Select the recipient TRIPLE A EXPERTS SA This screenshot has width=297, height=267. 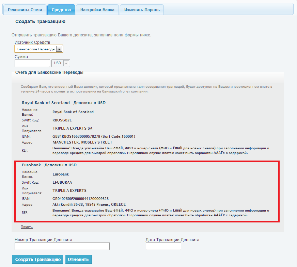[x=72, y=128]
